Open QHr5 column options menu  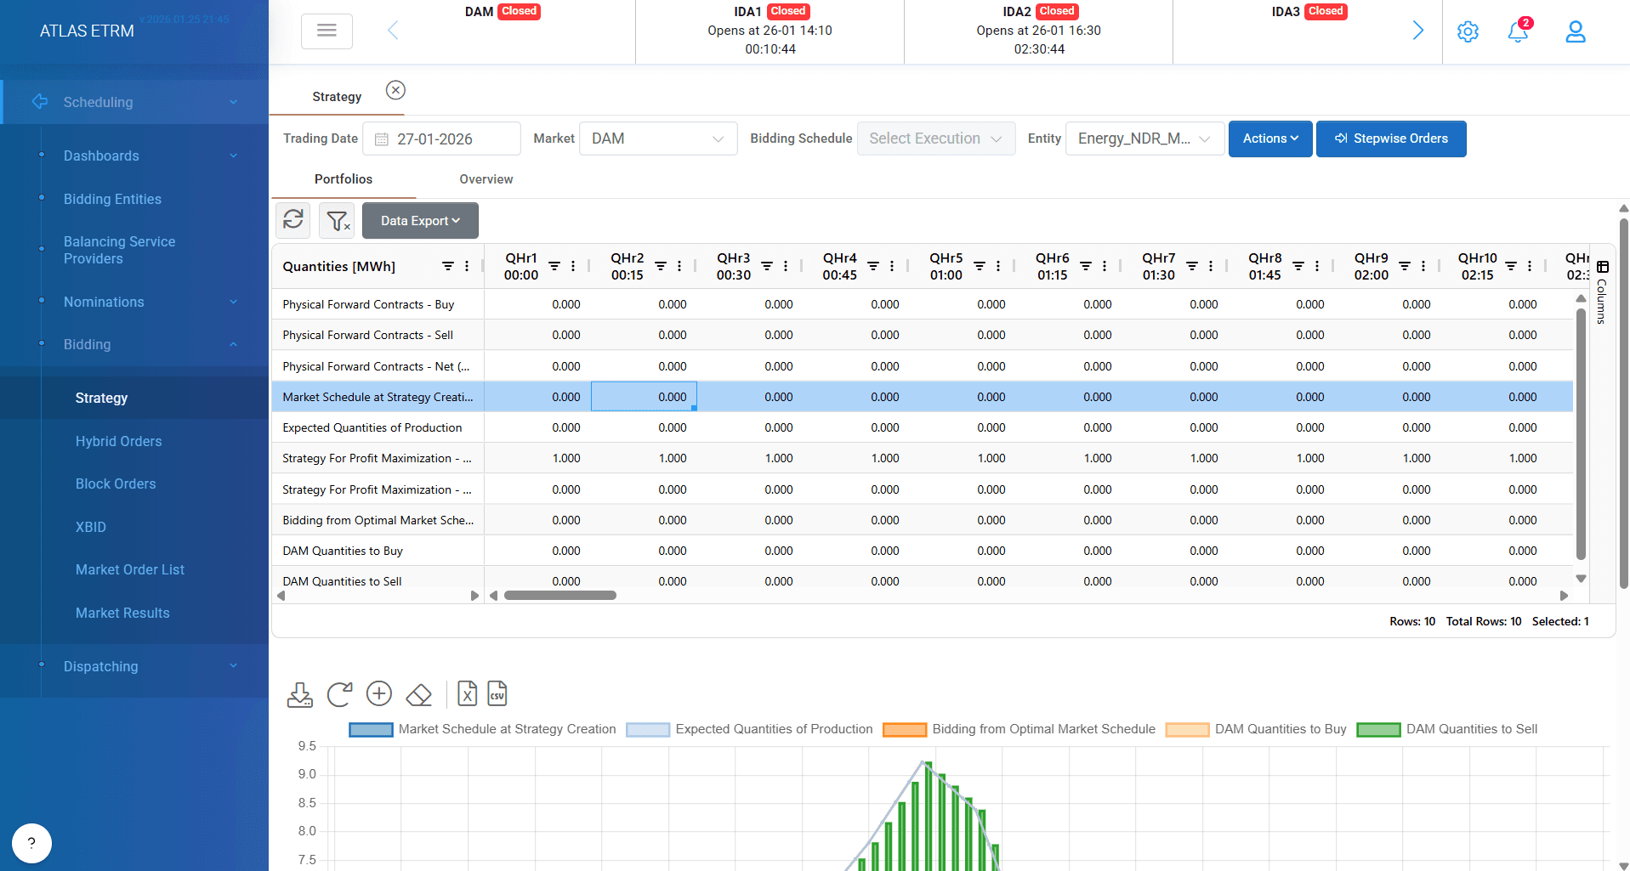click(x=998, y=266)
